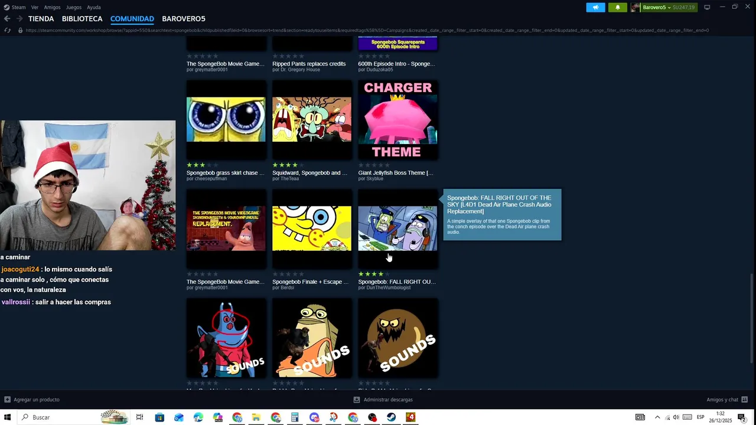This screenshot has height=425, width=756.
Task: Switch to Steam via taskbar icon
Action: (x=391, y=417)
